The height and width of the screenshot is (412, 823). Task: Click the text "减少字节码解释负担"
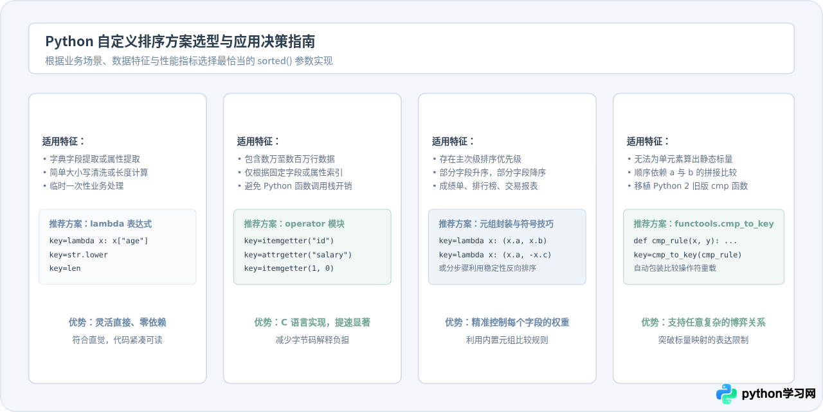(x=312, y=340)
